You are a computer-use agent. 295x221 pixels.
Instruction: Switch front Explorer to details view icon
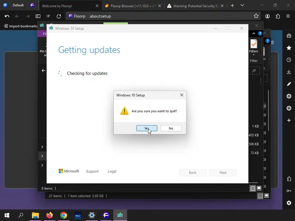click(253, 188)
